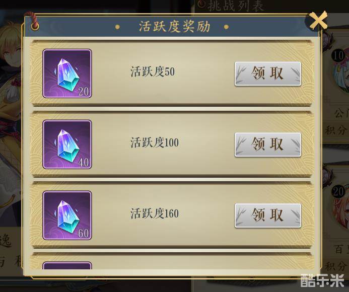Claim the 活跃度50 reward with 领取
The height and width of the screenshot is (292, 349).
click(x=268, y=74)
